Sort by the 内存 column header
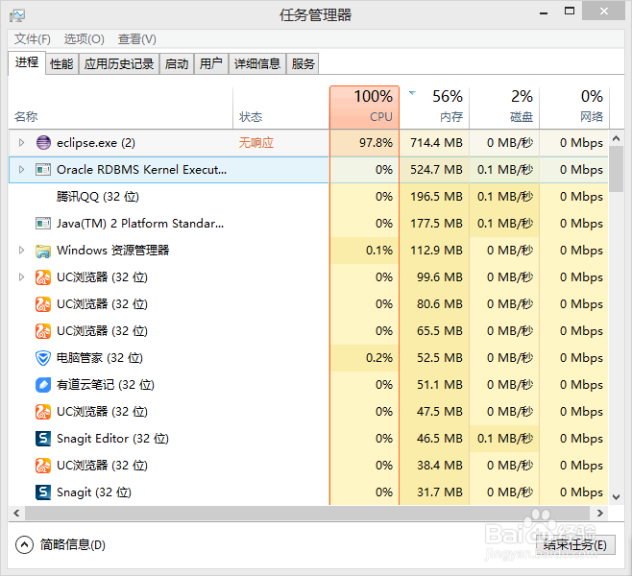 coord(434,108)
